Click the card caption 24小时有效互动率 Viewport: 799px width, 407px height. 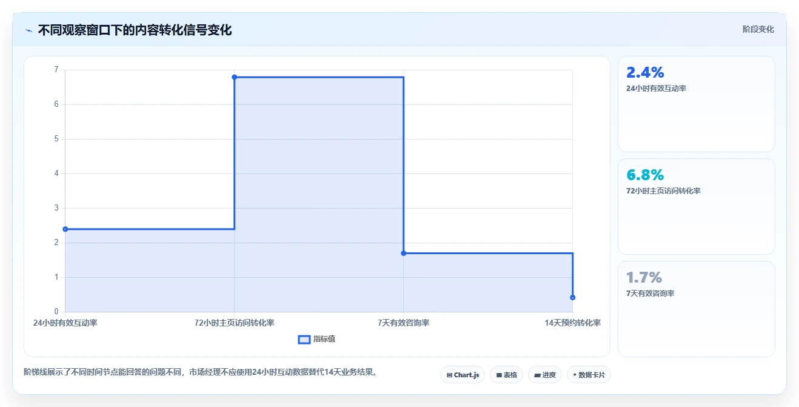(656, 89)
